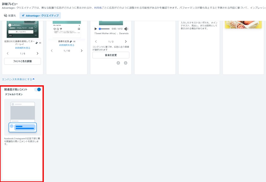
Task: Click the food image thumbnail in the last card
Action: tap(243, 25)
